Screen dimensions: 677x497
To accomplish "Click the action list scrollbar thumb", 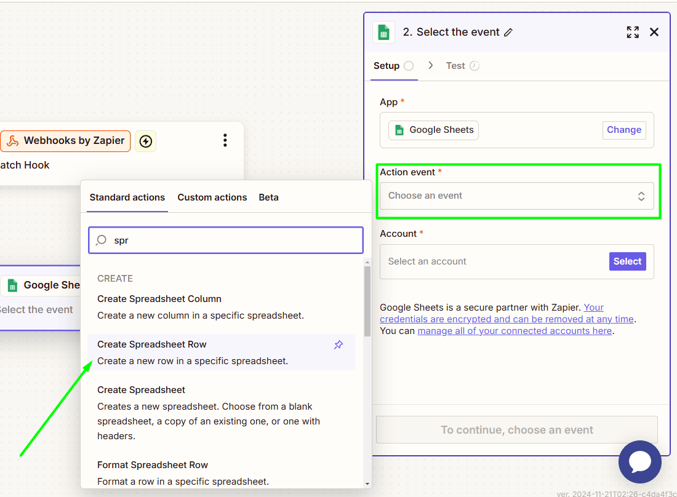I will tap(367, 301).
